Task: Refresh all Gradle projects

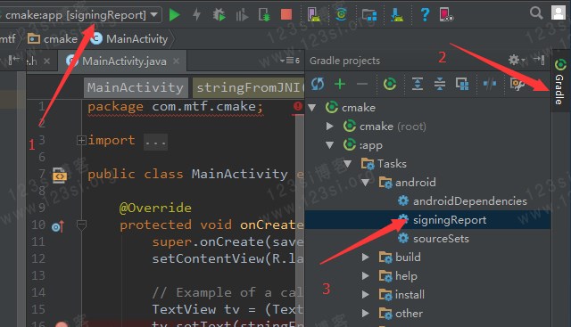Action: point(318,84)
